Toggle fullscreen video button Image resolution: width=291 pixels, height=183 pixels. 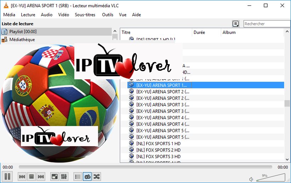coord(55,177)
